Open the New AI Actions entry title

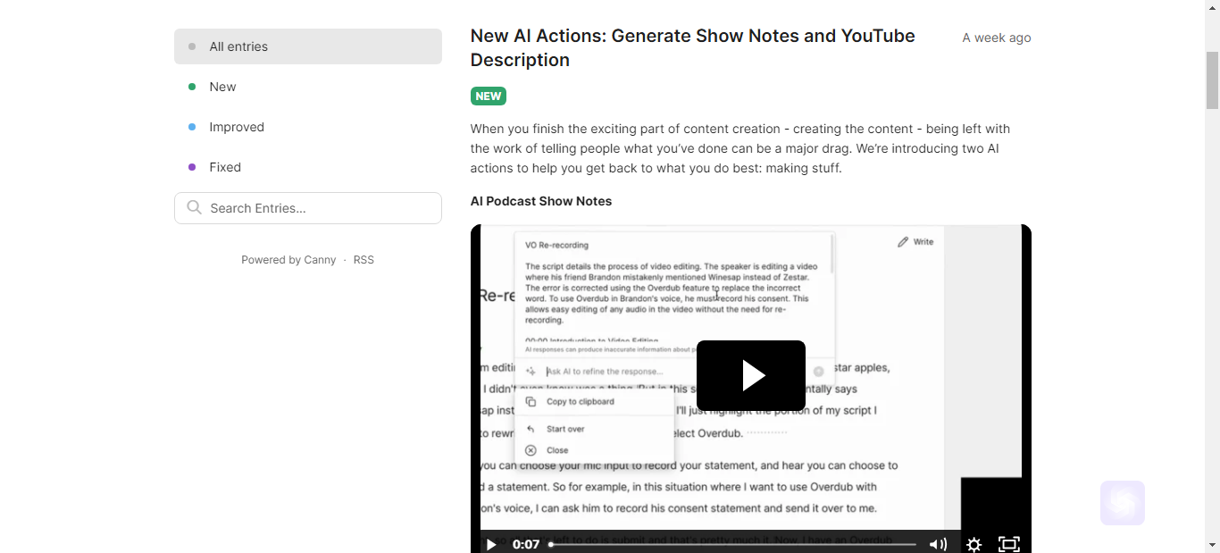coord(693,48)
